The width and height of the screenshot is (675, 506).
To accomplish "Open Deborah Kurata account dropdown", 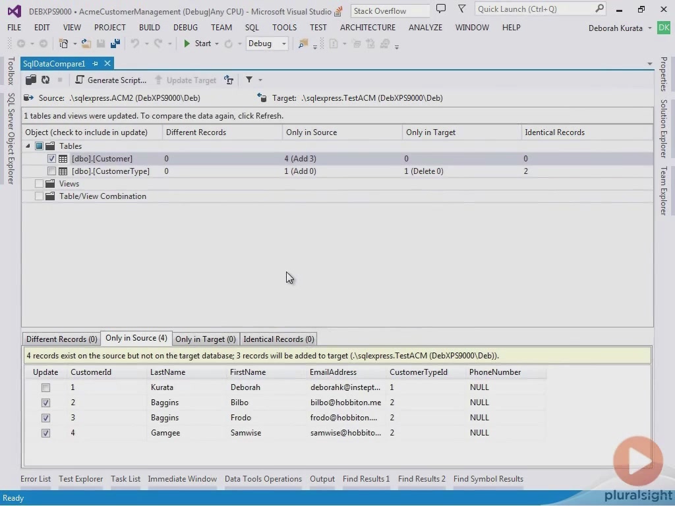I will tap(649, 28).
